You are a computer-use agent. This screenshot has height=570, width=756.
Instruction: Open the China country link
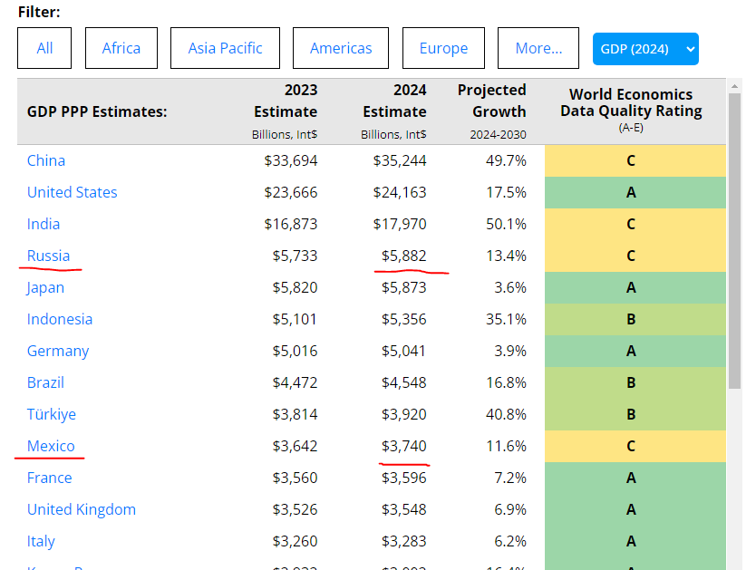(46, 160)
